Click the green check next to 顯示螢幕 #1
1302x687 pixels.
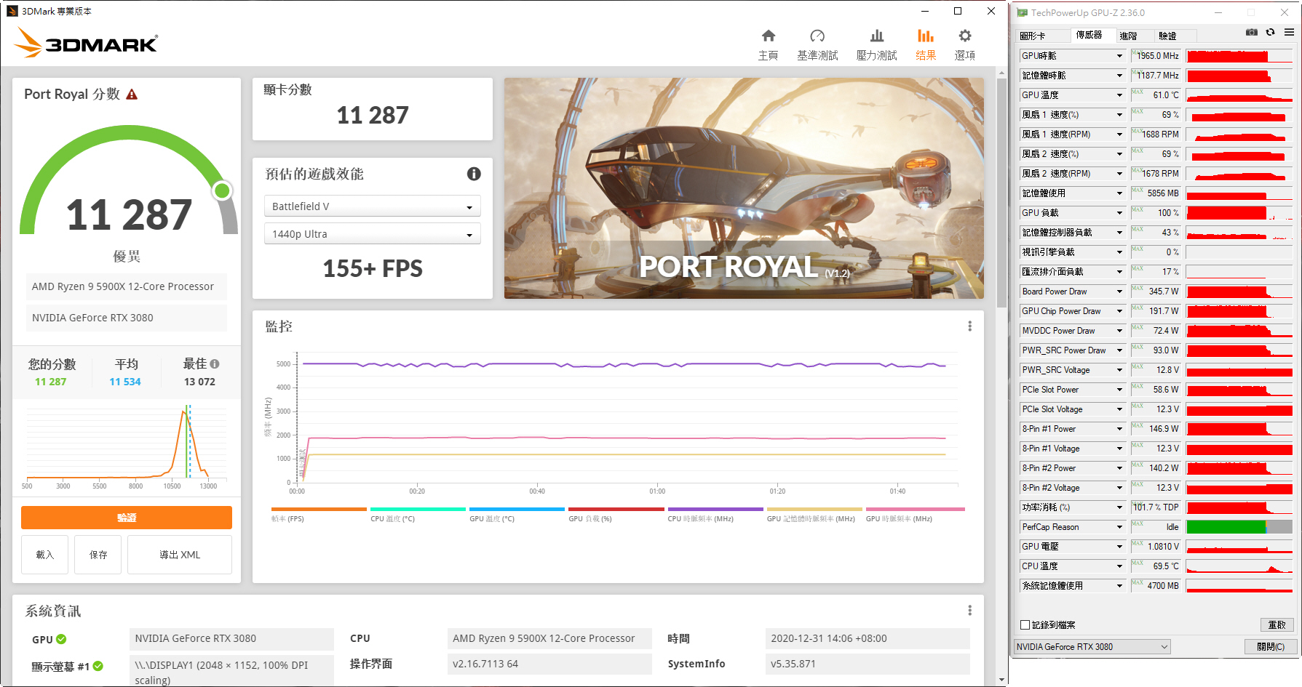pos(98,666)
